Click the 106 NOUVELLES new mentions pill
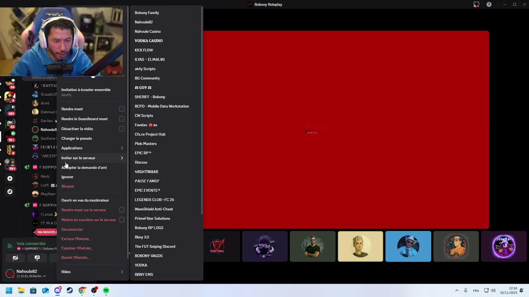 (x=47, y=232)
